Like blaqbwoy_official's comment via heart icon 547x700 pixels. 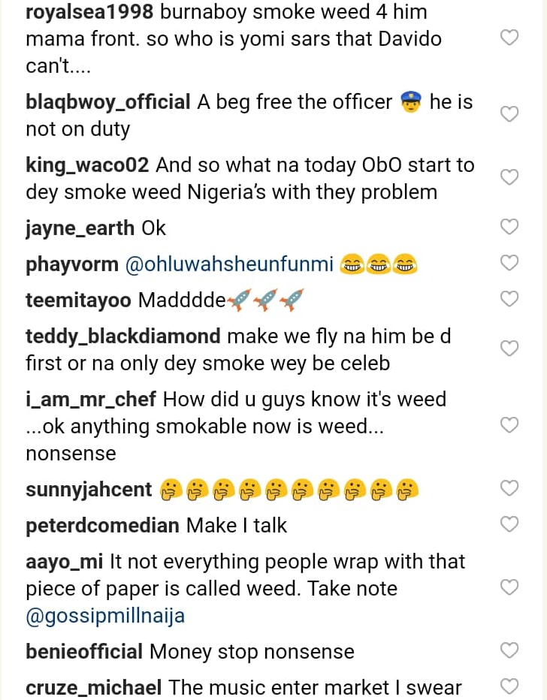pyautogui.click(x=509, y=114)
